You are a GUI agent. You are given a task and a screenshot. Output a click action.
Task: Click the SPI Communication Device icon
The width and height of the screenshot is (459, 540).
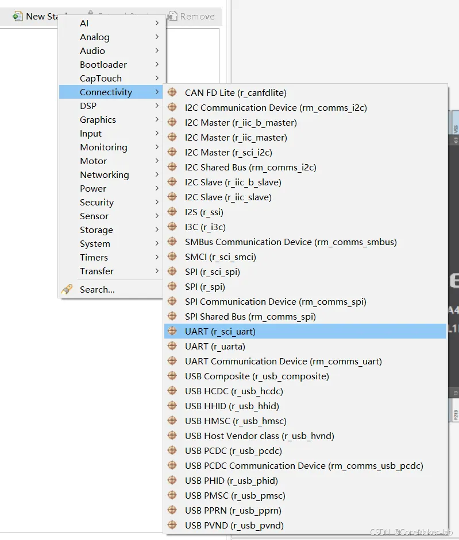pos(172,301)
